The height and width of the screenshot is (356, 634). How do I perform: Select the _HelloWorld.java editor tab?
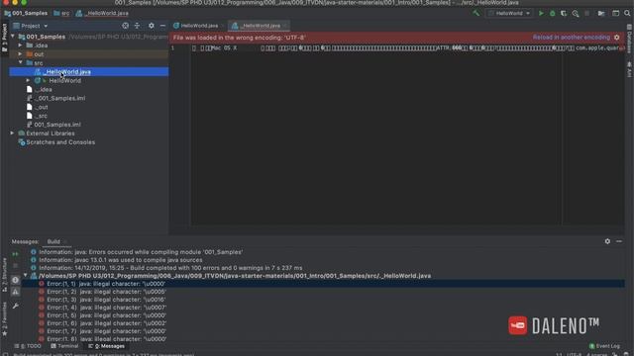point(260,26)
